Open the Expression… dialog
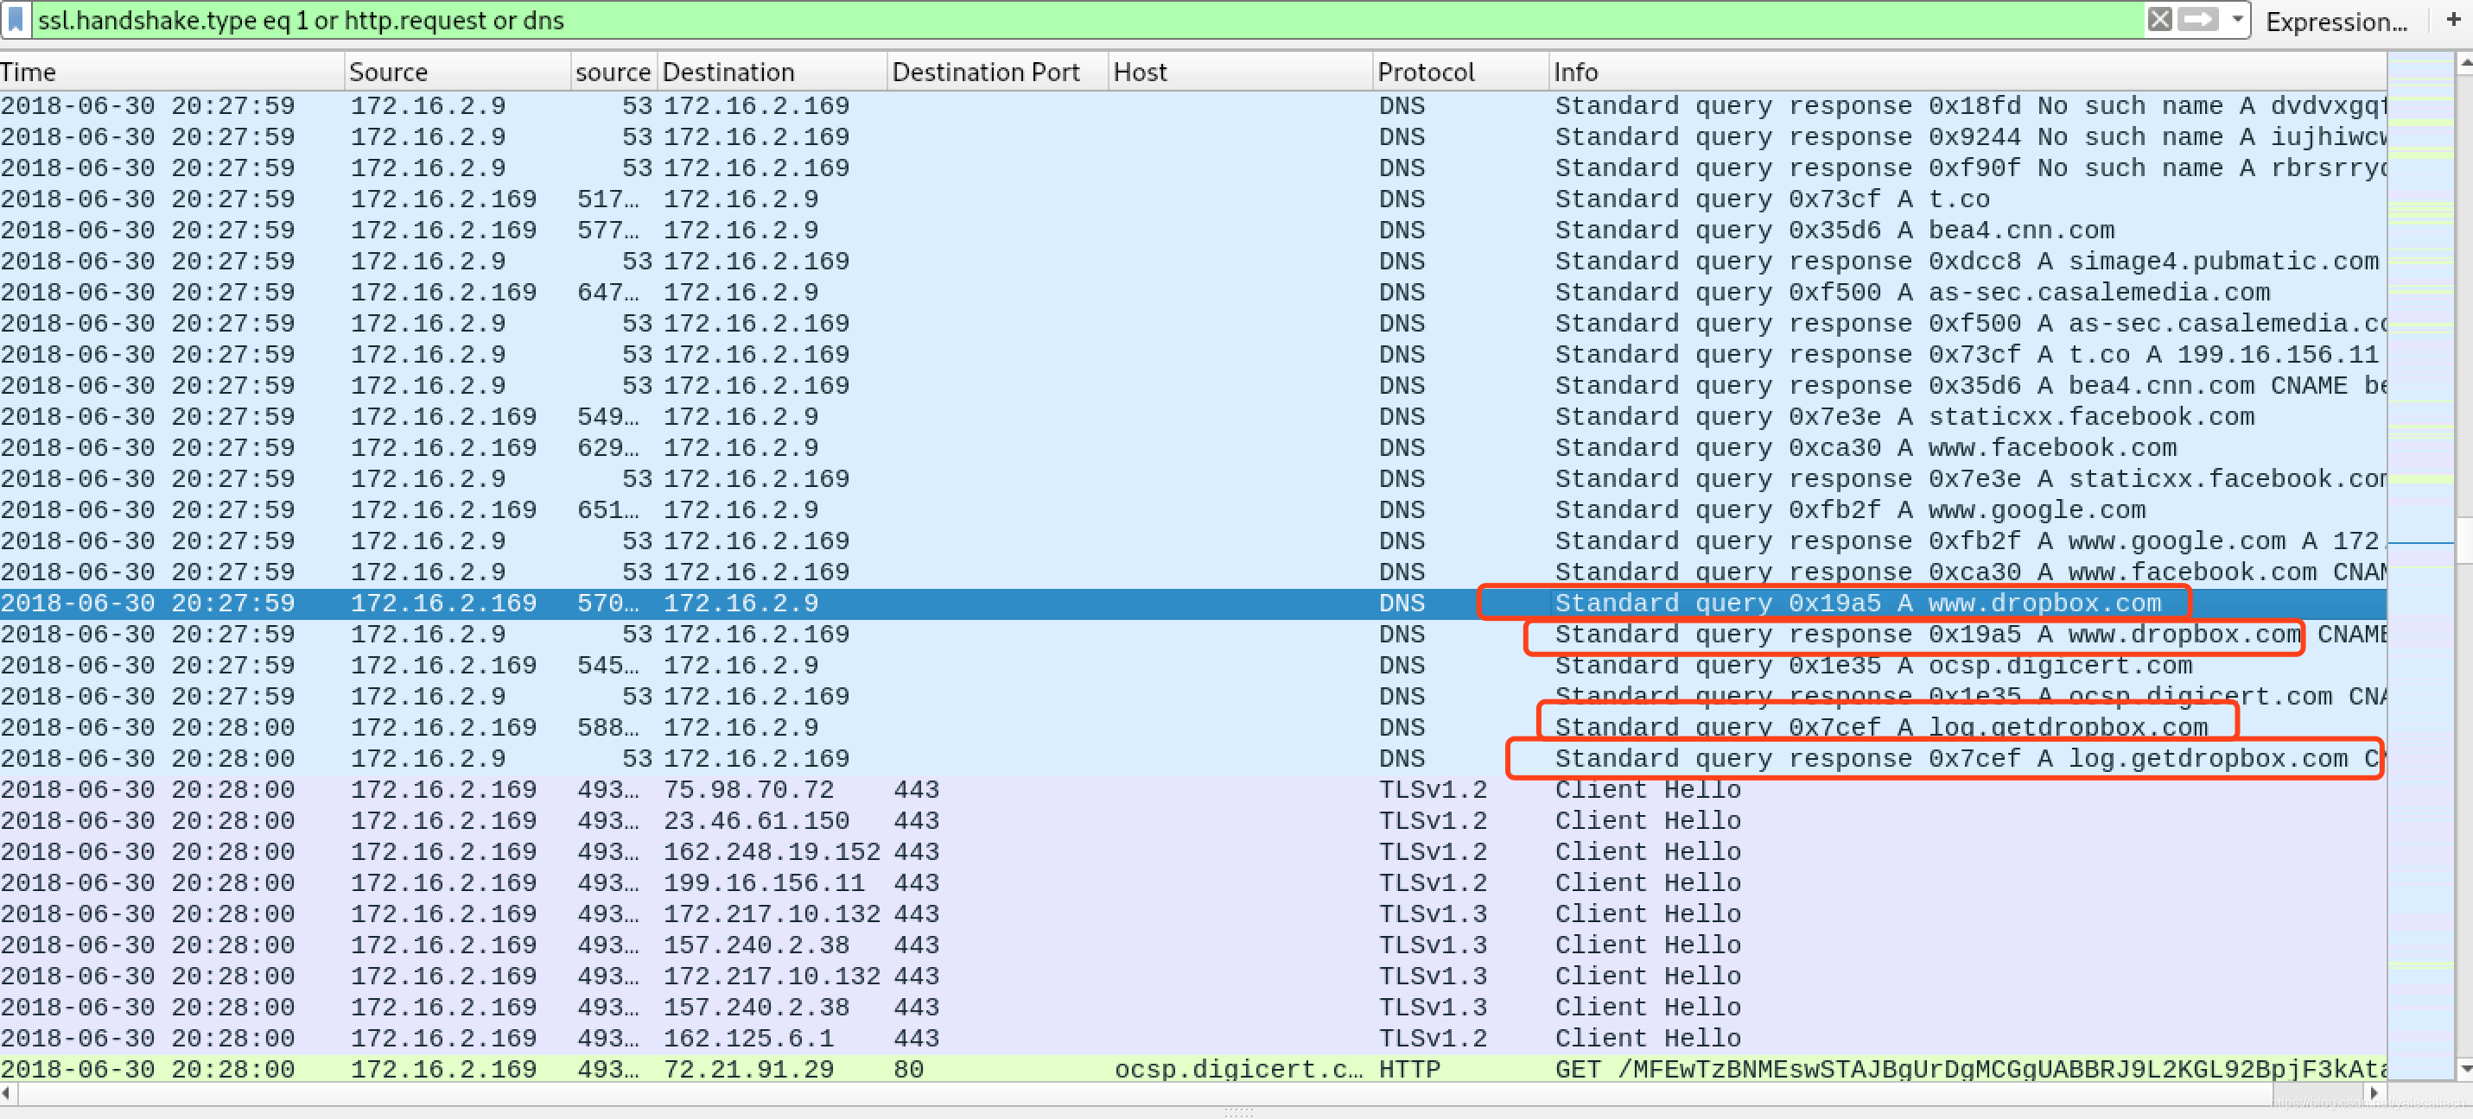 [2336, 22]
